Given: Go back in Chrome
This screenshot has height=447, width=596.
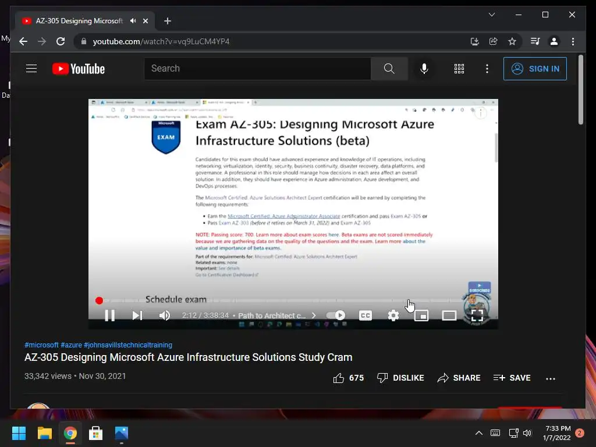Looking at the screenshot, I should pyautogui.click(x=23, y=41).
